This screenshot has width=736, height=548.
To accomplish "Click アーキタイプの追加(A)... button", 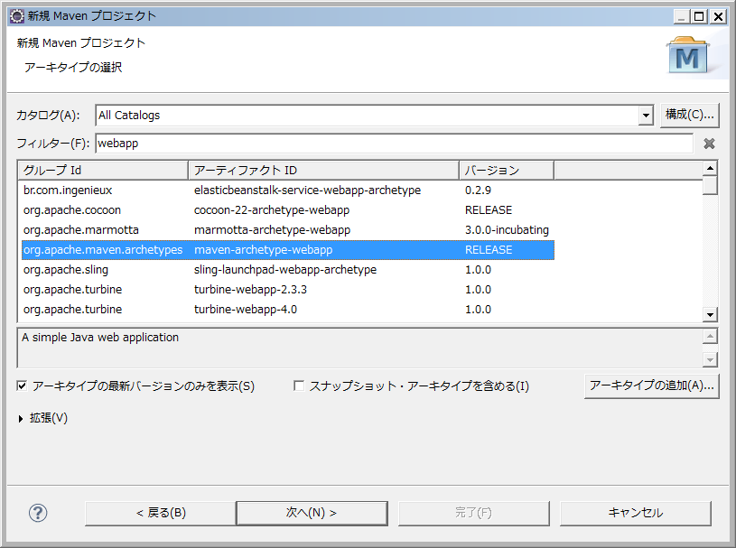I will (651, 386).
